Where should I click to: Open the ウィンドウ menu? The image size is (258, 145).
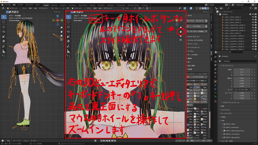(x=29, y=5)
